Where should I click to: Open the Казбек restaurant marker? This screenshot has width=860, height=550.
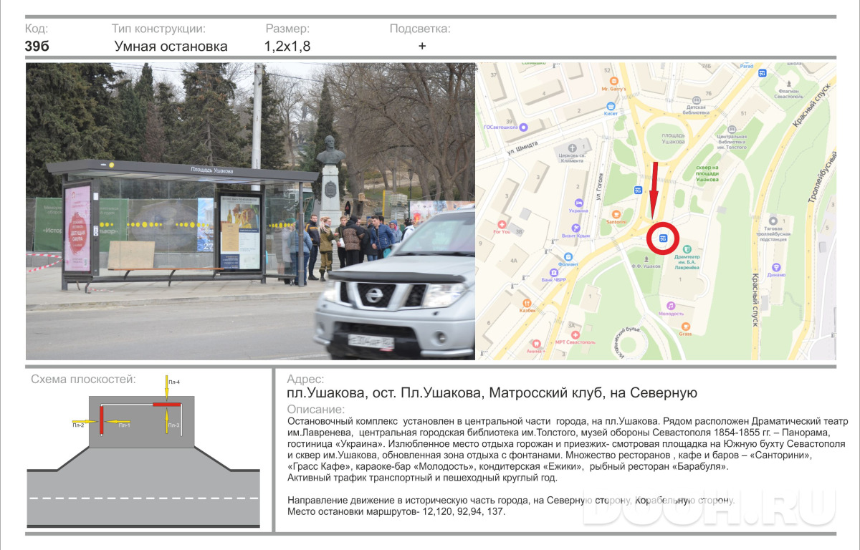pyautogui.click(x=527, y=302)
